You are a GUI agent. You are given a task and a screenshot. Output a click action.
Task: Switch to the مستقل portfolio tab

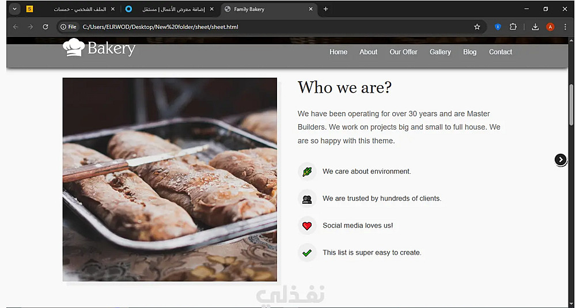[170, 9]
